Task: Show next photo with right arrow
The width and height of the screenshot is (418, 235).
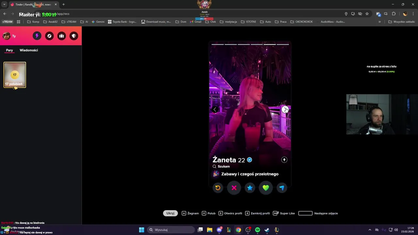Action: [x=285, y=110]
